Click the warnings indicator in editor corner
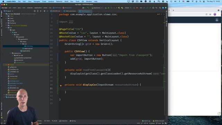 pyautogui.click(x=159, y=14)
